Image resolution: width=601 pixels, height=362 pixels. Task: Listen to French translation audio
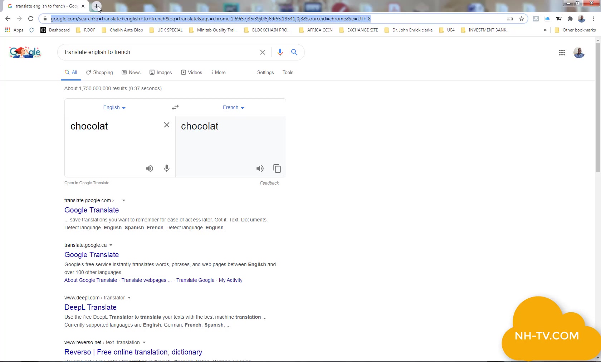click(x=260, y=168)
